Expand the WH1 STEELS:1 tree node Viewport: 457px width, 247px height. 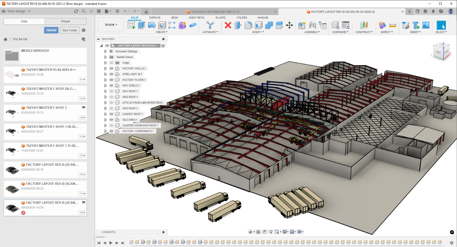105,86
